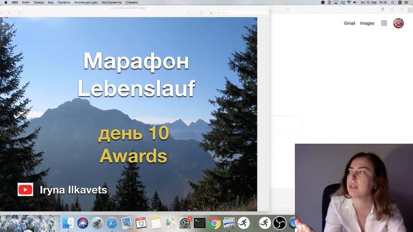
Task: Open the Правка menu
Action: (x=39, y=3)
